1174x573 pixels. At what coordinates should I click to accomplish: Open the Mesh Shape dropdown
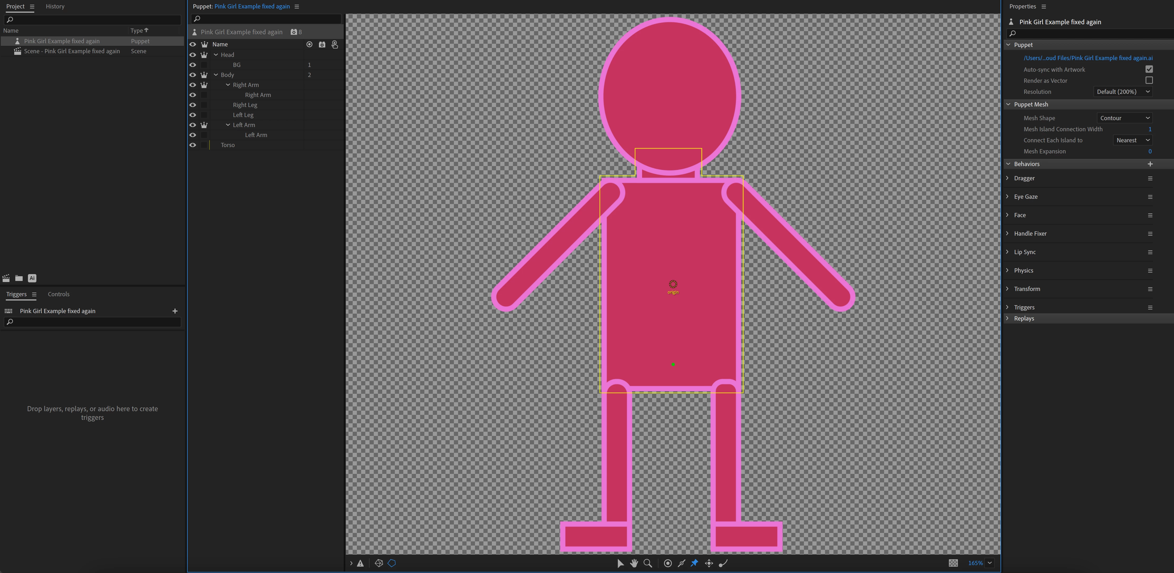tap(1124, 118)
